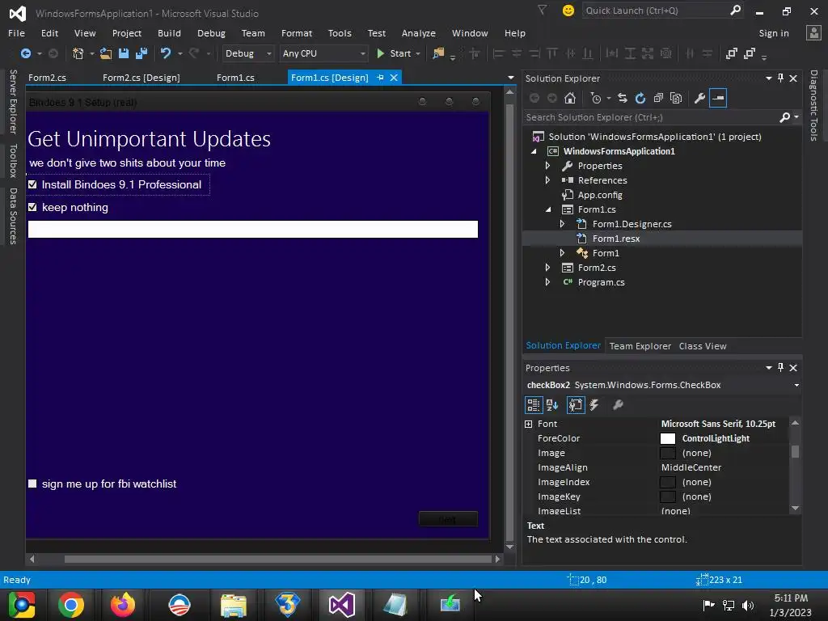Click Sync with Active Document icon
828x621 pixels.
point(623,98)
